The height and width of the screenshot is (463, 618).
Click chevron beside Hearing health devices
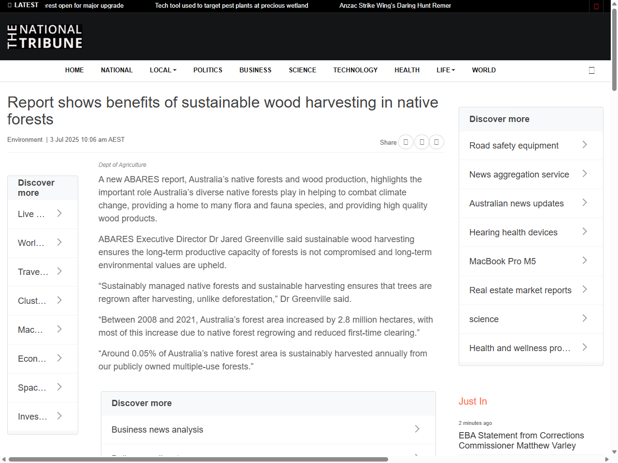585,231
